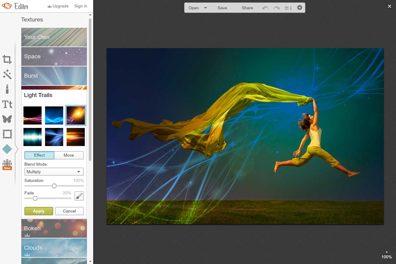Click the Sign in link
This screenshot has height=264, width=396.
tap(81, 6)
